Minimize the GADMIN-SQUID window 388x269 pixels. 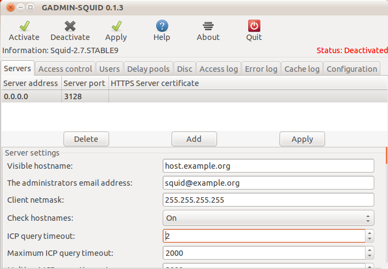click(x=20, y=8)
